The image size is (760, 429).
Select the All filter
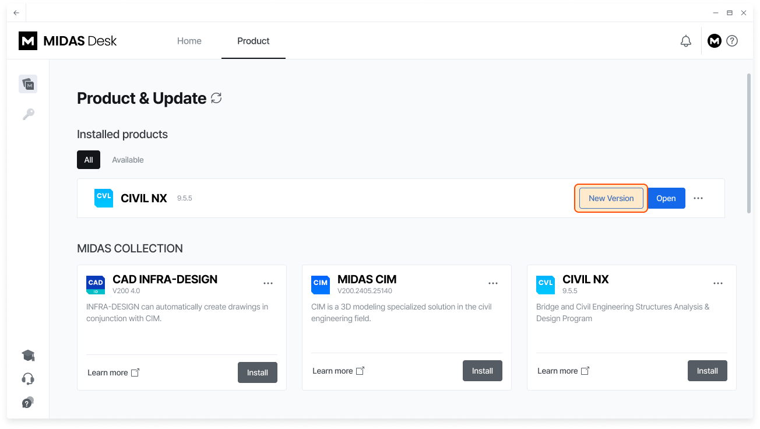89,160
